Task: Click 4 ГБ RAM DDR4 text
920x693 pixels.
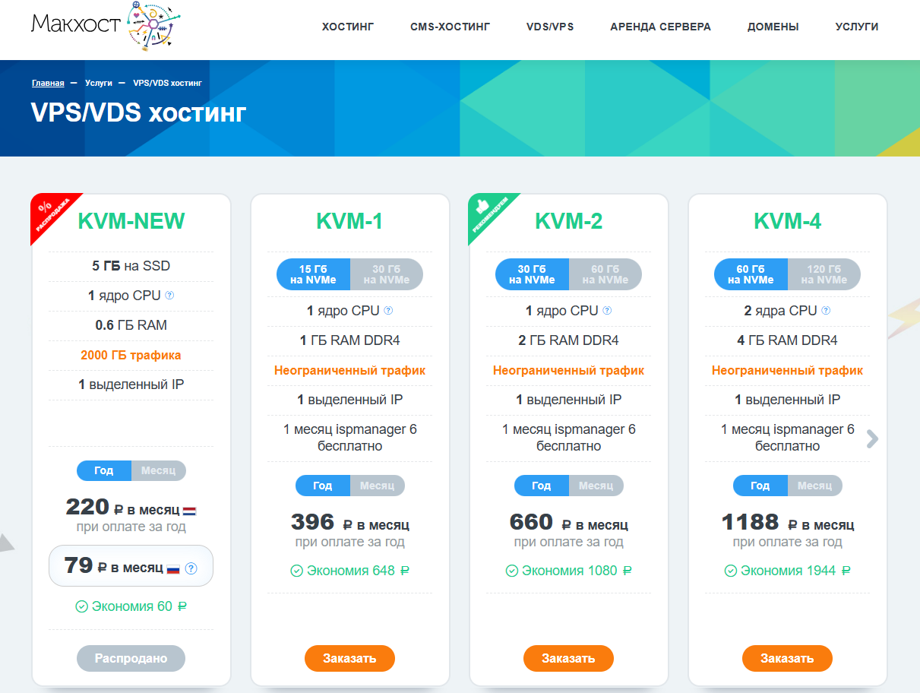Action: (787, 340)
